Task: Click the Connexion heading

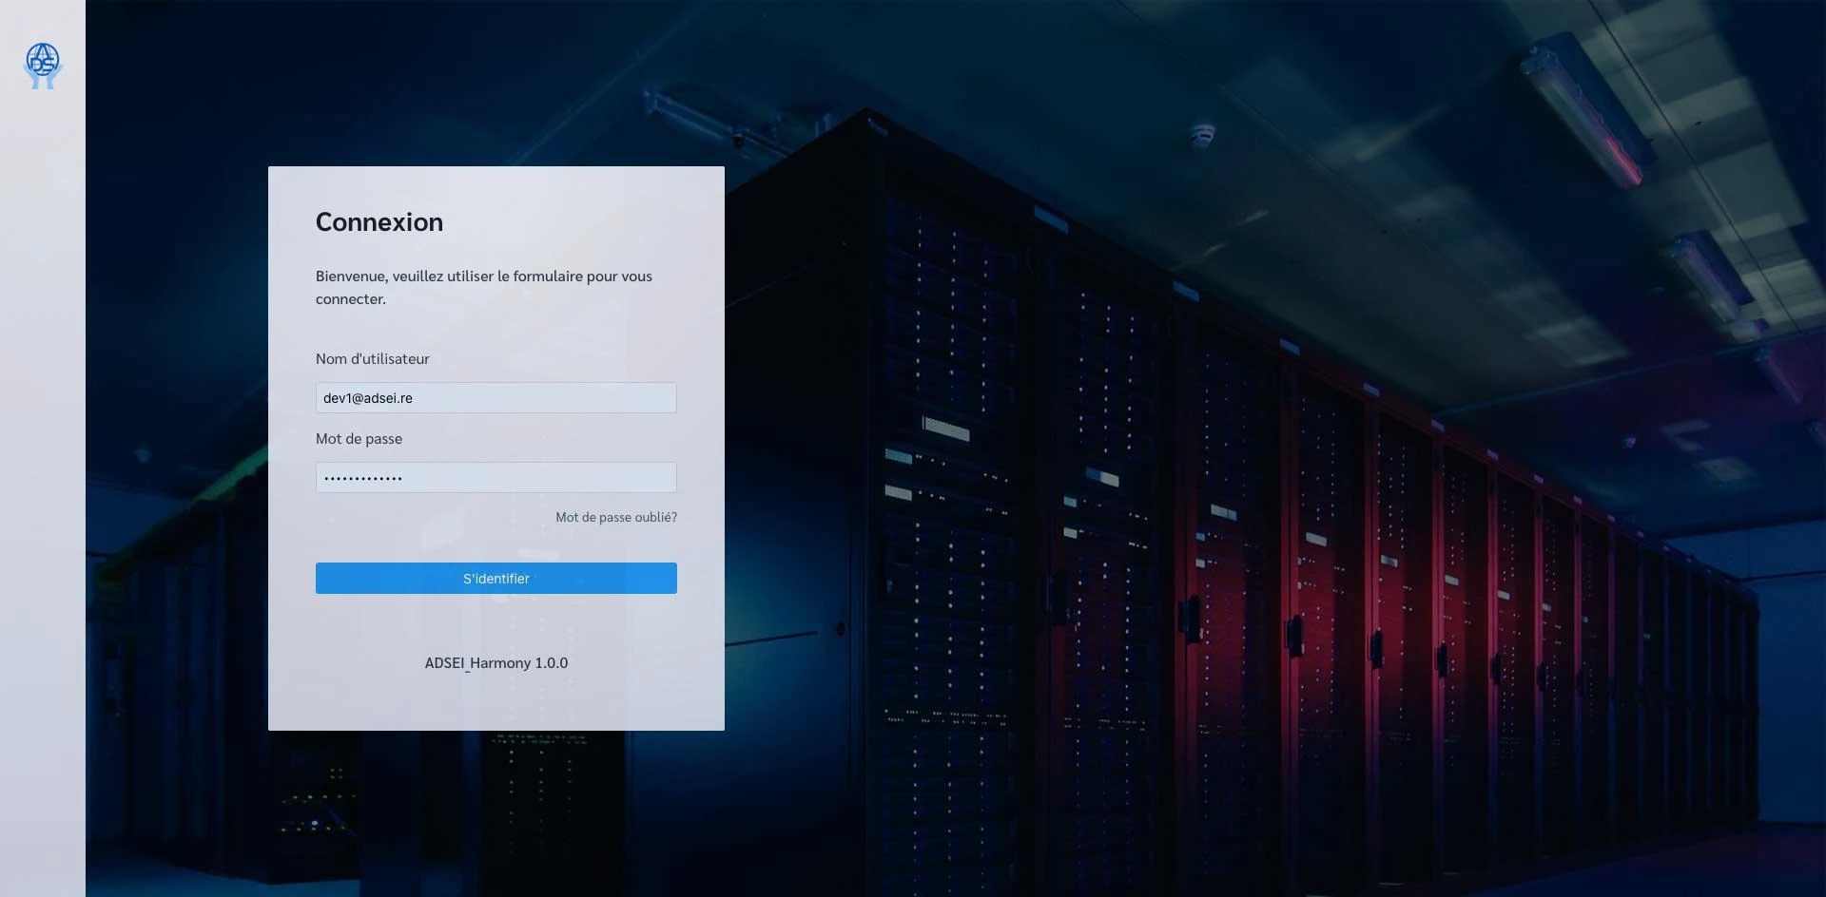Action: 379,222
